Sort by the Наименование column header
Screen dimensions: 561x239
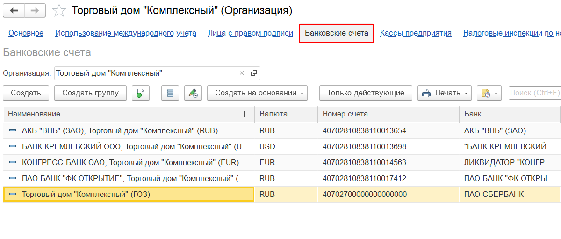(x=126, y=114)
